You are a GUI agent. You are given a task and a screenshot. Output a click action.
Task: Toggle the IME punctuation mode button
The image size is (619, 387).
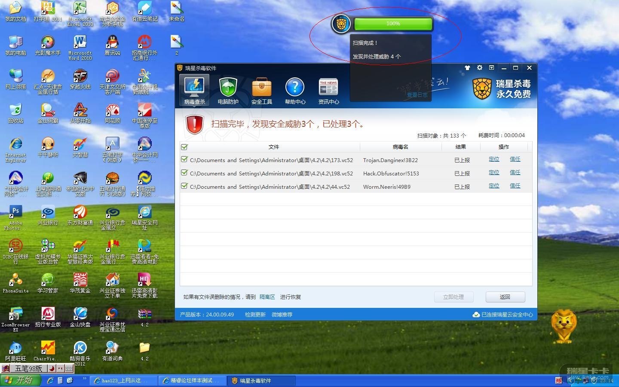click(60, 369)
